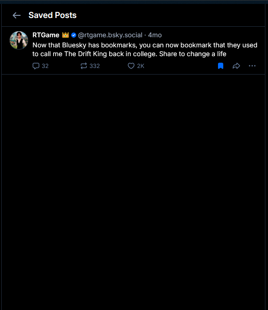Open the repost arrows menu
Image resolution: width=268 pixels, height=310 pixels.
tap(84, 66)
